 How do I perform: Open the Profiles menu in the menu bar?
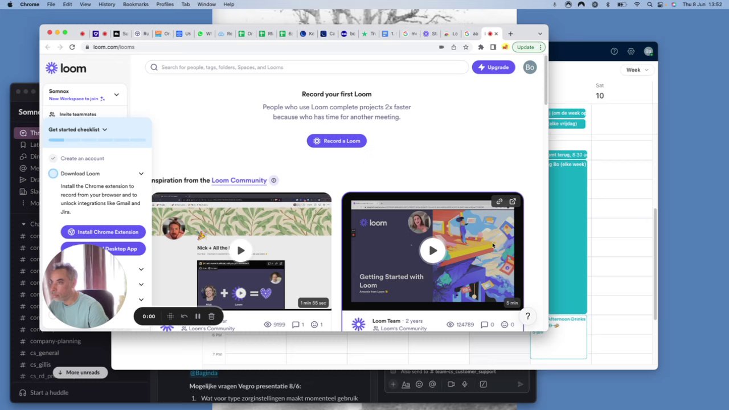tap(165, 5)
